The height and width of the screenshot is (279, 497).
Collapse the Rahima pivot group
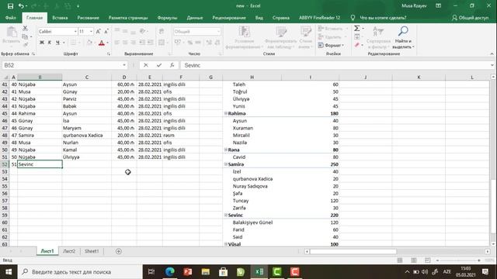pos(226,113)
